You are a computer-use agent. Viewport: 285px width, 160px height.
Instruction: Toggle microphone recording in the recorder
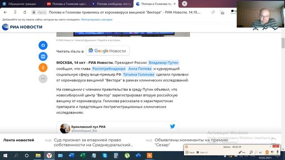coord(277,152)
